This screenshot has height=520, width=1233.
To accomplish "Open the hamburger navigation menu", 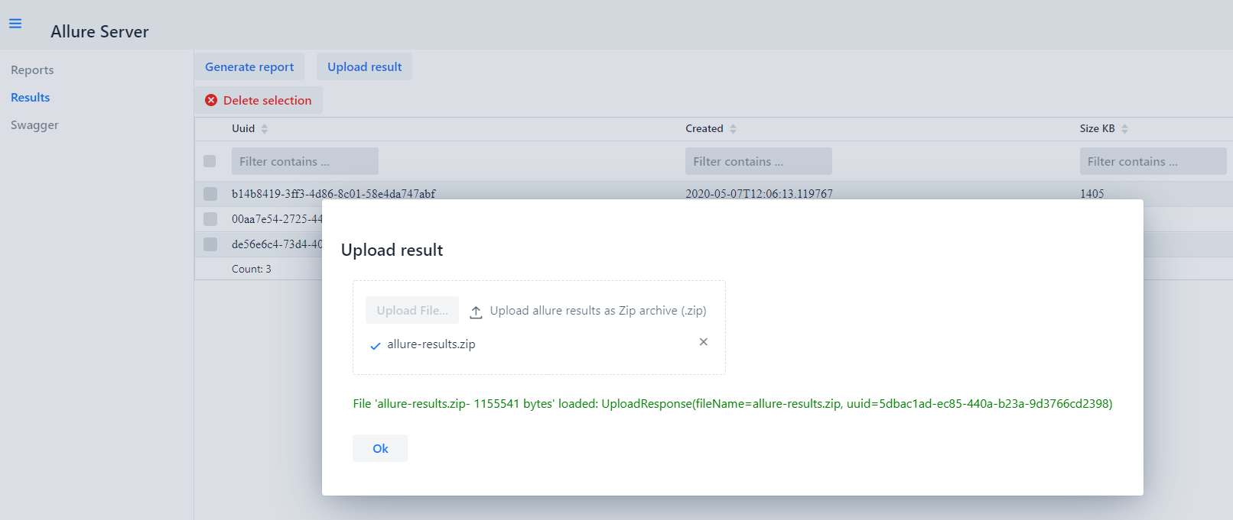I will (x=15, y=24).
